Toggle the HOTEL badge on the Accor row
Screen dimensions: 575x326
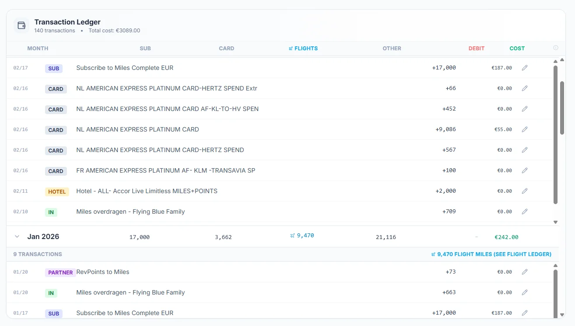tap(57, 191)
